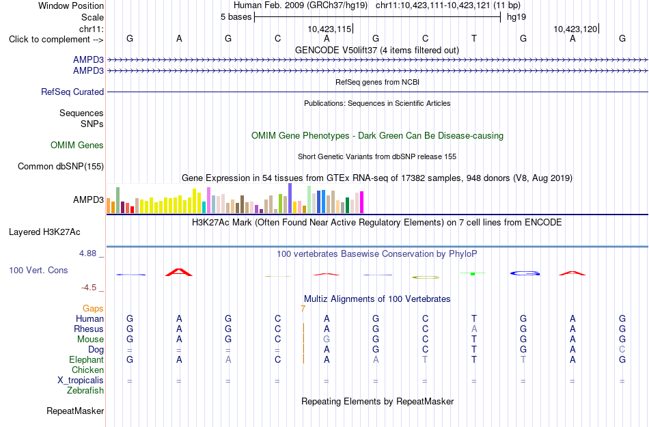
Task: Click the green 'OMIM Gene Phenotypes' track title
Action: pos(377,136)
